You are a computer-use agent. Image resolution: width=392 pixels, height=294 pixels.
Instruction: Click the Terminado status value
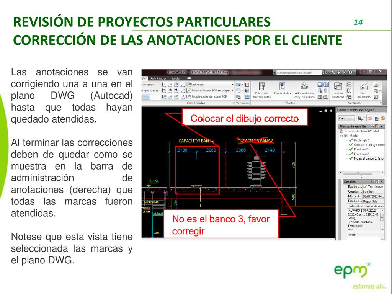(x=373, y=186)
